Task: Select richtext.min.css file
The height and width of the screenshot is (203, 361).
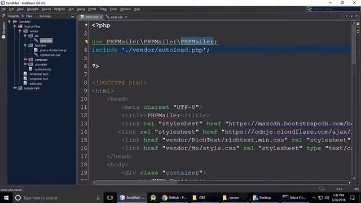Action: tap(50, 55)
